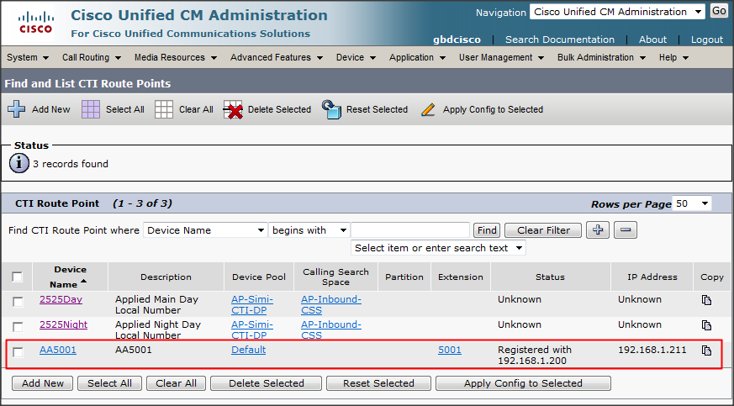Open the User Management menu

[501, 57]
